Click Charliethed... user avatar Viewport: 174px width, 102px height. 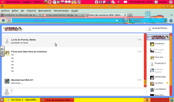[x=152, y=44]
